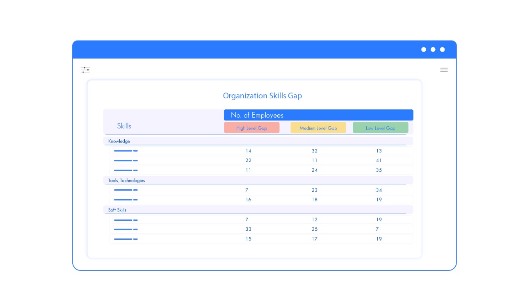The width and height of the screenshot is (525, 302).
Task: Click the value 17 cell
Action: [315, 239]
